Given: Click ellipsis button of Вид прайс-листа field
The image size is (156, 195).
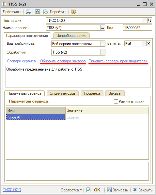Looking at the screenshot, I should [103, 44].
